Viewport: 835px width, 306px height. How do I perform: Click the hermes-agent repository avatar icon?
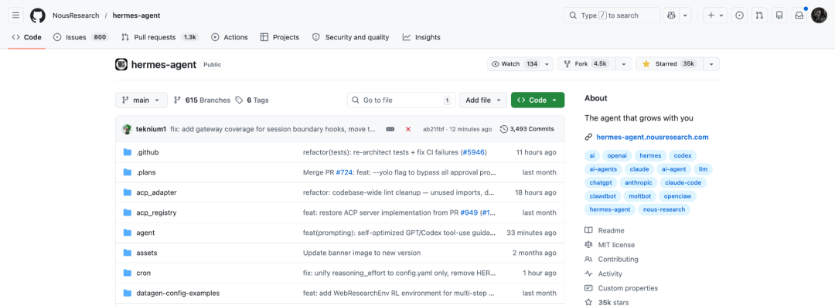coord(121,64)
